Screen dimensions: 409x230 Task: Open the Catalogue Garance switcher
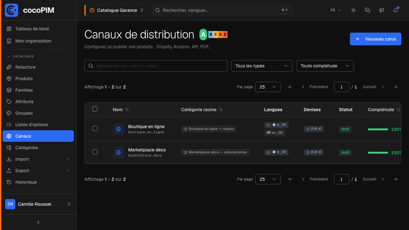tap(117, 10)
